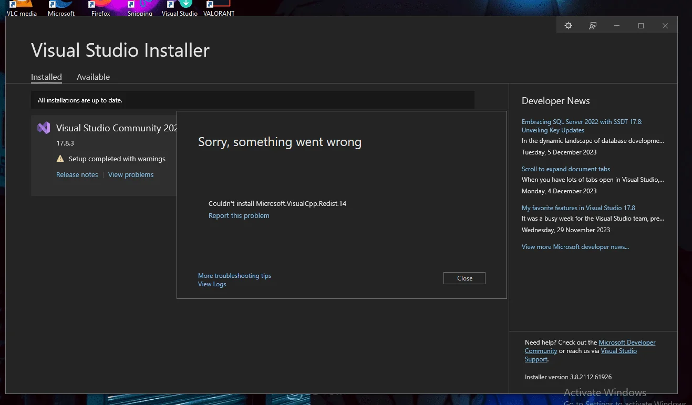The width and height of the screenshot is (692, 405).
Task: Click Setup completed with warnings text
Action: click(117, 159)
